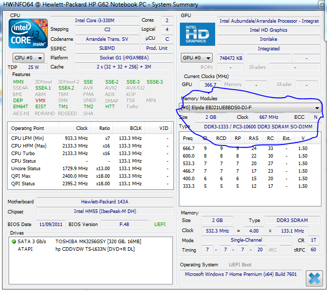Click the green SSE4.2 feature flag
The image size is (327, 292).
tap(66, 88)
